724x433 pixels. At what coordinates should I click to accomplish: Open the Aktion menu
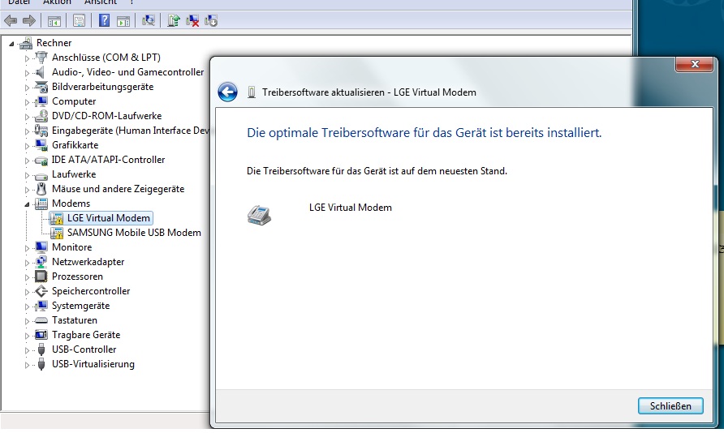tap(56, 2)
